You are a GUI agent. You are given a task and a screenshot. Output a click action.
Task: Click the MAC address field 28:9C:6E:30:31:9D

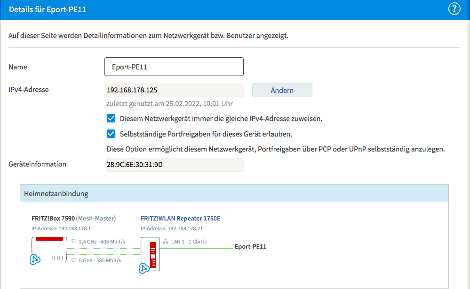[x=175, y=165]
